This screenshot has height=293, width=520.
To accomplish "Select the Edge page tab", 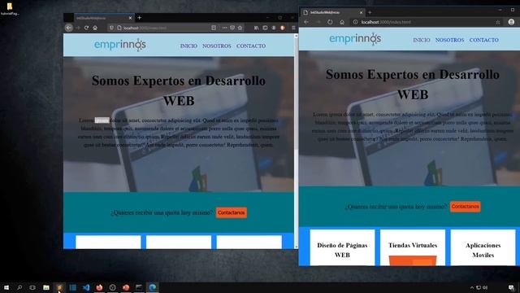I will click(332, 13).
